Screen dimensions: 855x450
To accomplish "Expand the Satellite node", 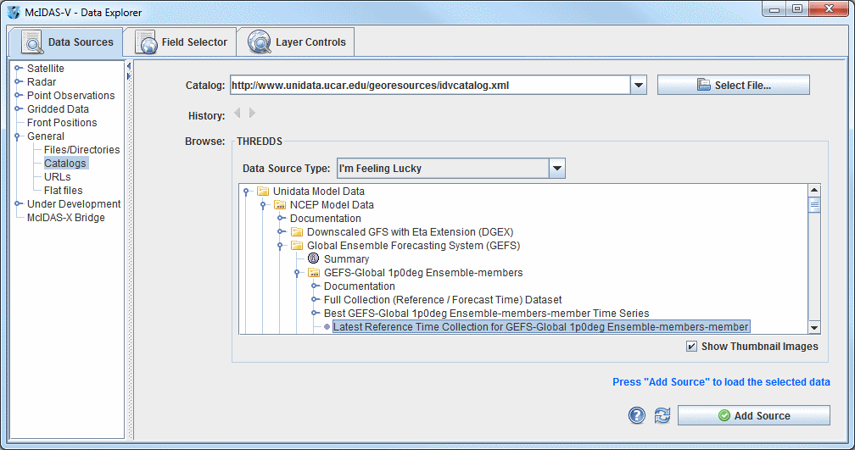I will (x=18, y=68).
